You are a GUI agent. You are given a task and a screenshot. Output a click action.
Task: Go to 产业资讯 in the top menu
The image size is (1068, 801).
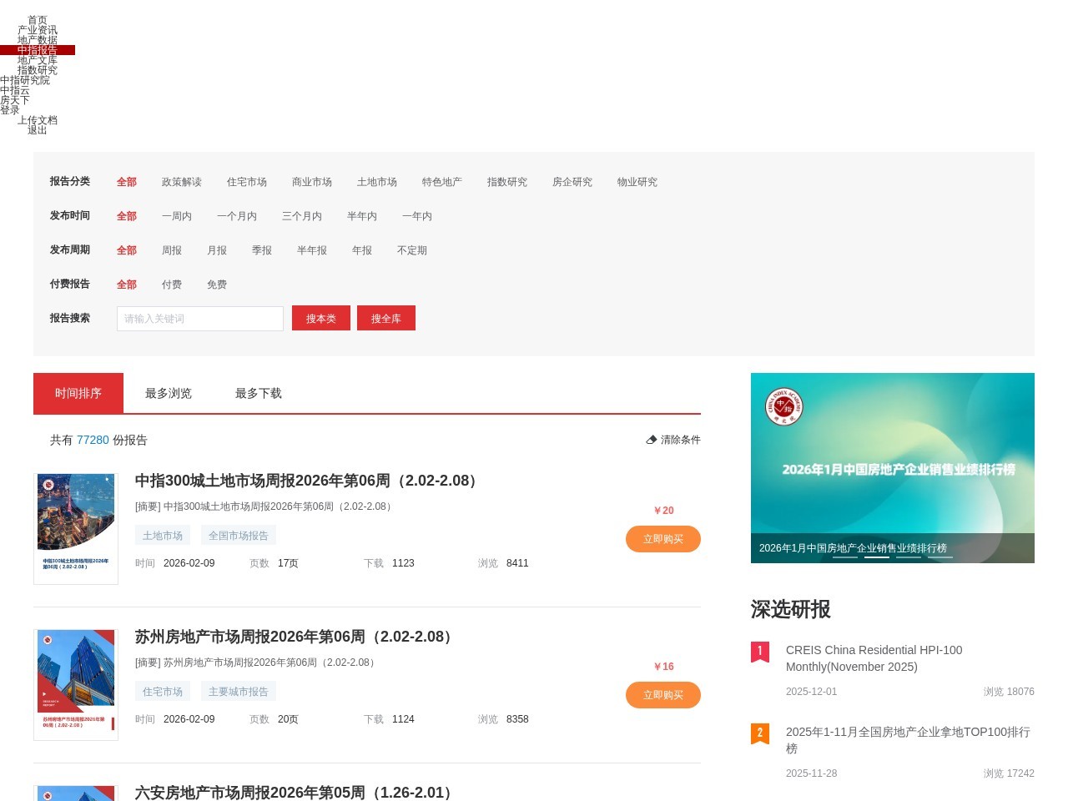[38, 30]
